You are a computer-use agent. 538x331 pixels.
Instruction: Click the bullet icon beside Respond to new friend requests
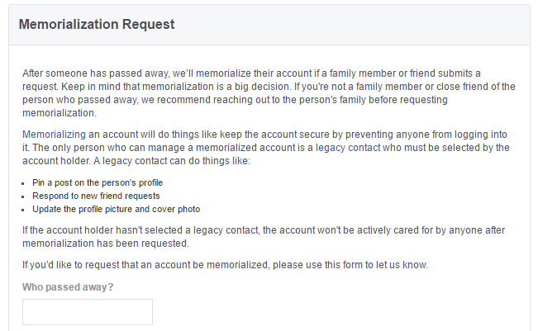tap(23, 196)
